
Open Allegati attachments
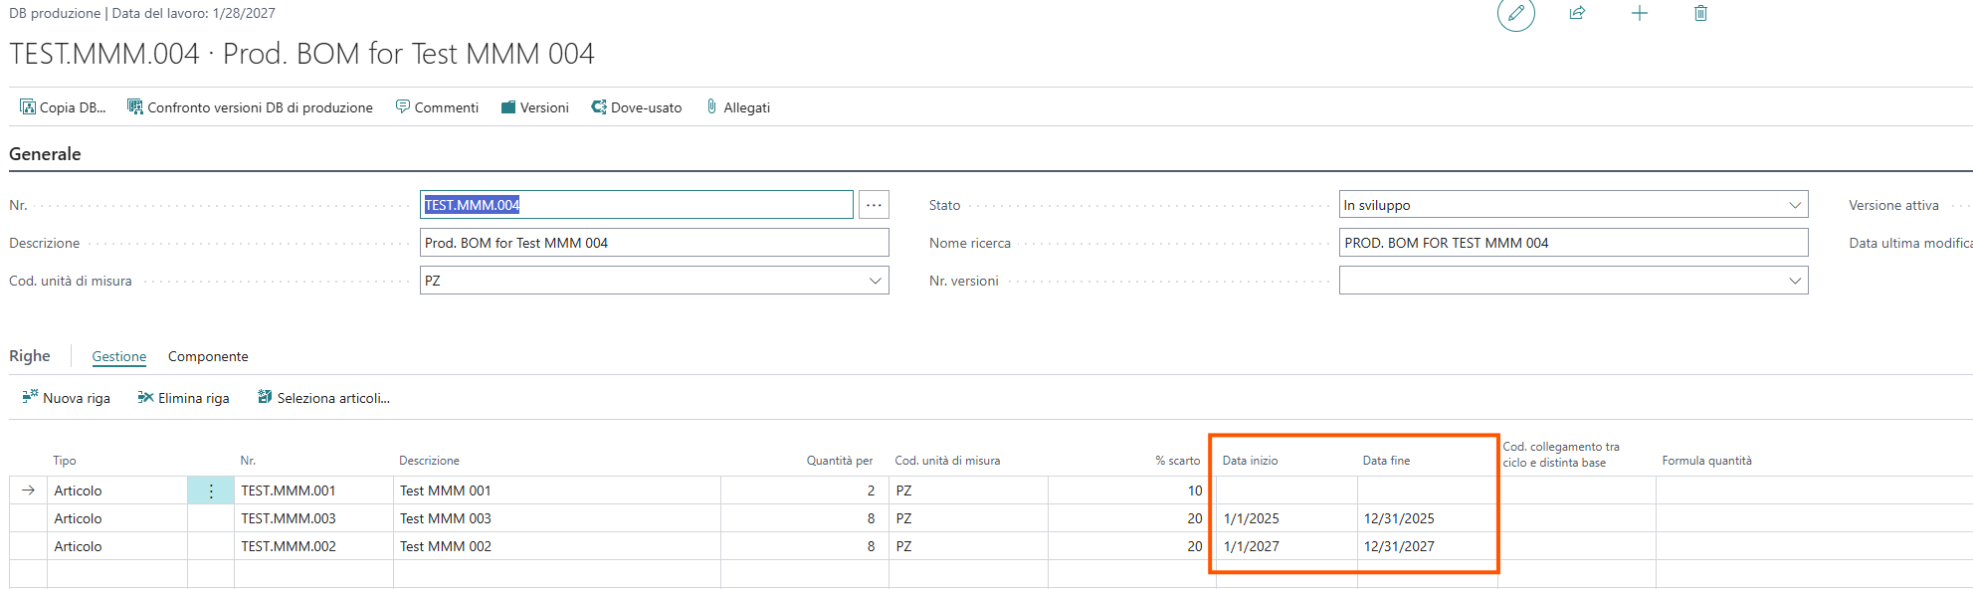pos(738,107)
